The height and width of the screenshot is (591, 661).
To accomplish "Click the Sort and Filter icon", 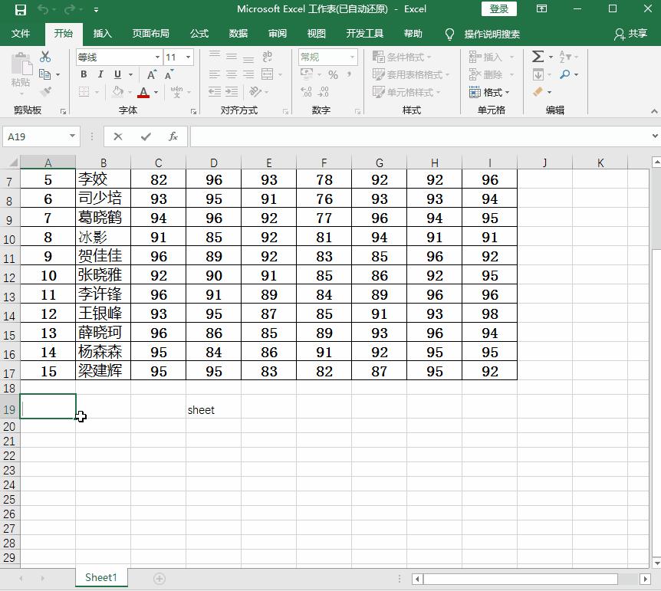I will tap(564, 57).
